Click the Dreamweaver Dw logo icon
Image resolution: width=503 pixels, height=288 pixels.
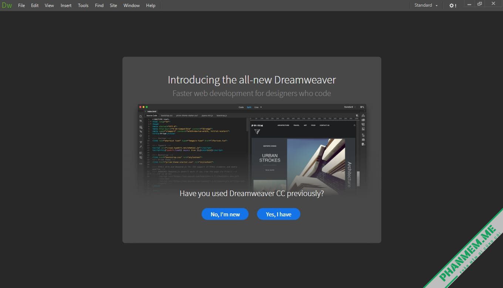[7, 6]
